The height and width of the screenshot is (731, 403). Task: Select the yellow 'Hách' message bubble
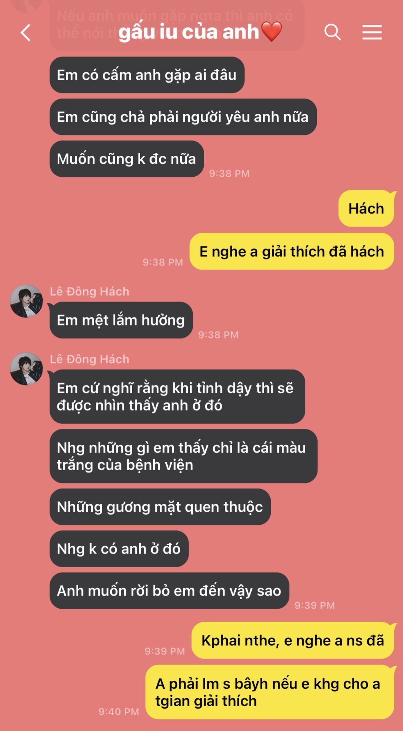coord(366,209)
